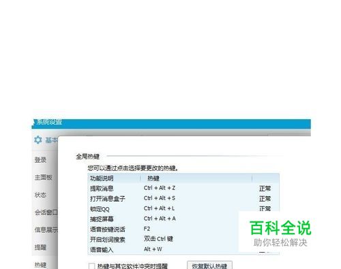Select the 提取消息 row
This screenshot has width=341, height=269.
tap(183, 188)
